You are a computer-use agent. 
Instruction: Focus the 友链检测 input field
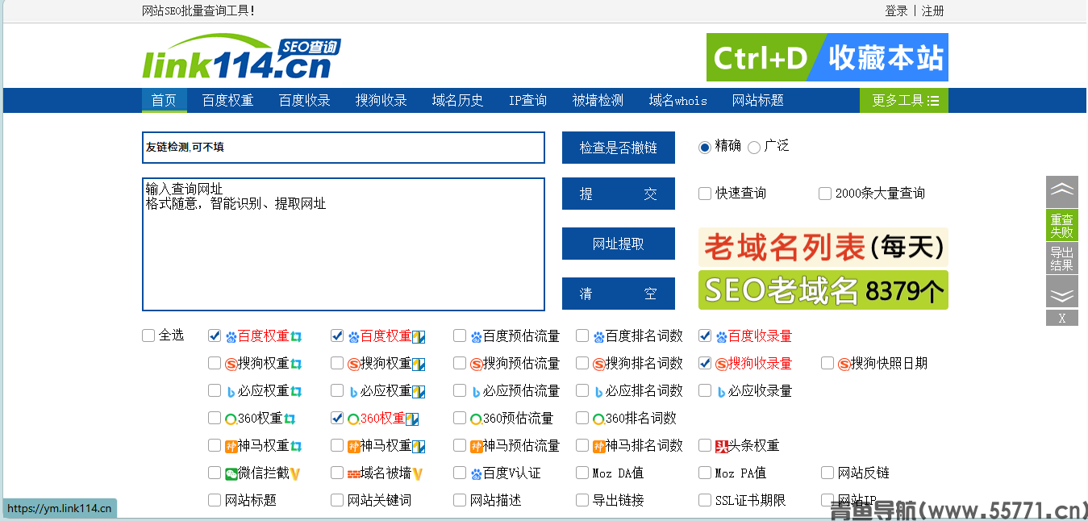344,148
